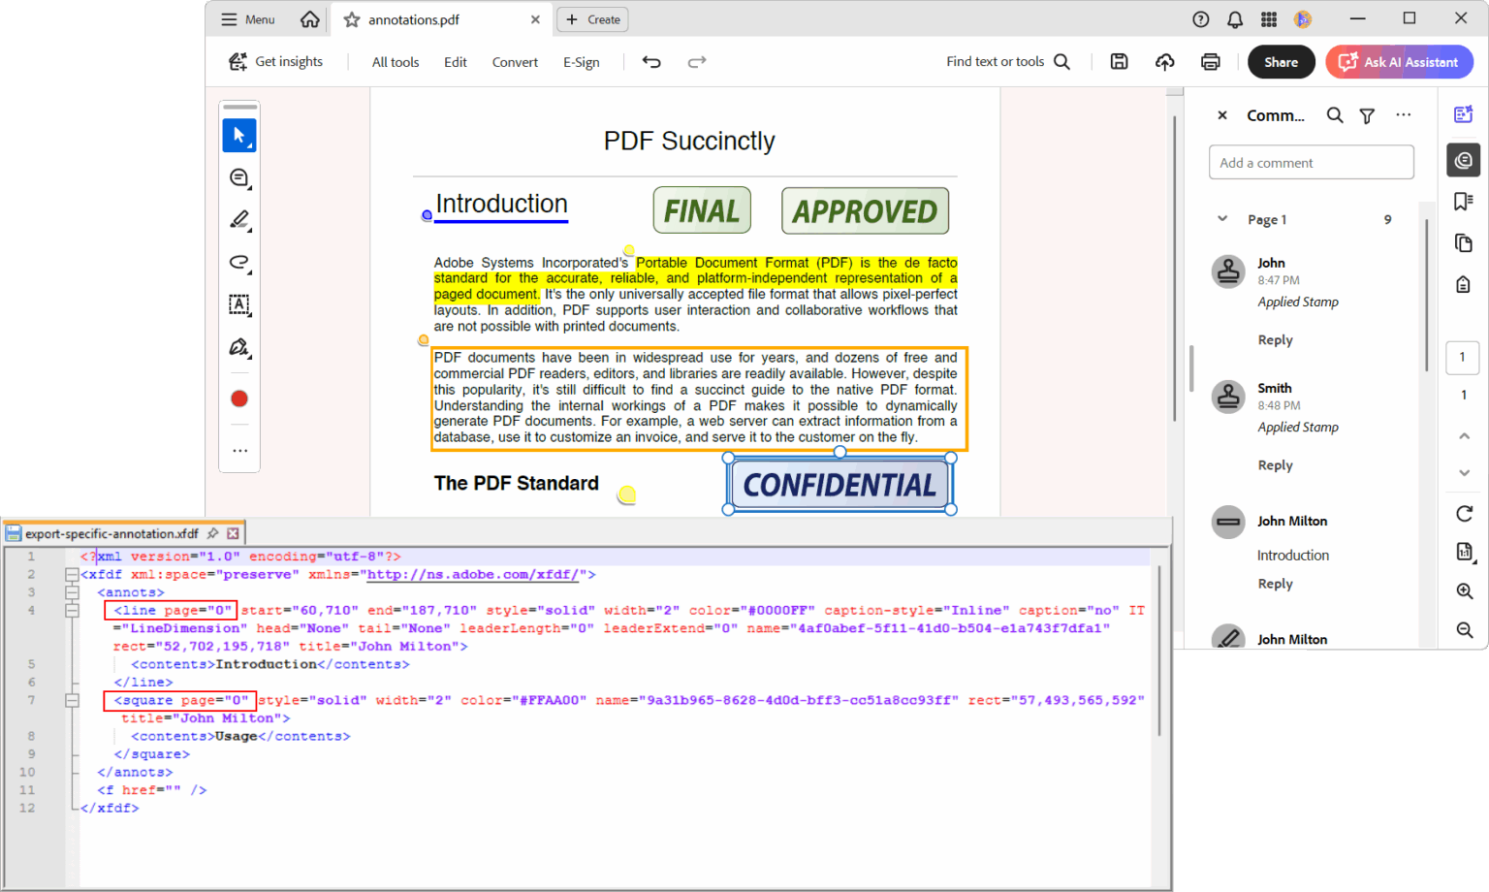The height and width of the screenshot is (892, 1489).
Task: Filter the comments list
Action: pos(1367,115)
